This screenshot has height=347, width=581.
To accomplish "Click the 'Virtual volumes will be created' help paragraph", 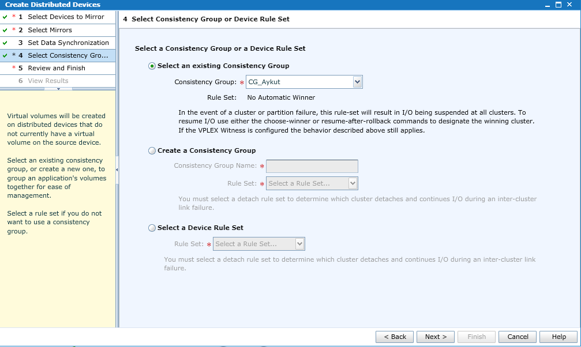I will (x=57, y=129).
